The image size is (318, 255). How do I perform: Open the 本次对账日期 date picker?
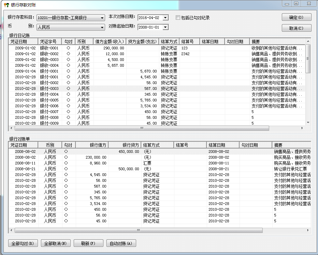click(165, 18)
